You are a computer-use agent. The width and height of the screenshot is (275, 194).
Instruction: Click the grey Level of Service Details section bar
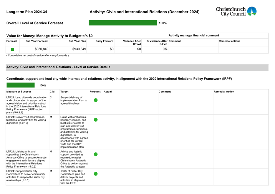click(137, 67)
